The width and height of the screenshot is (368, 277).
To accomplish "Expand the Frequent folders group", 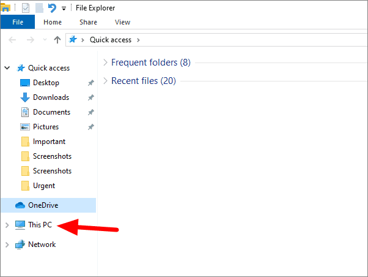I will click(105, 63).
